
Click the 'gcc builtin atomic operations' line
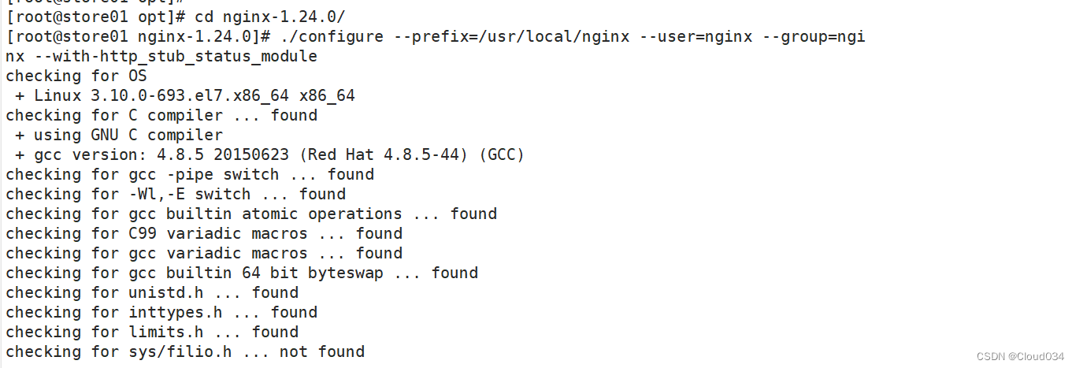click(251, 214)
